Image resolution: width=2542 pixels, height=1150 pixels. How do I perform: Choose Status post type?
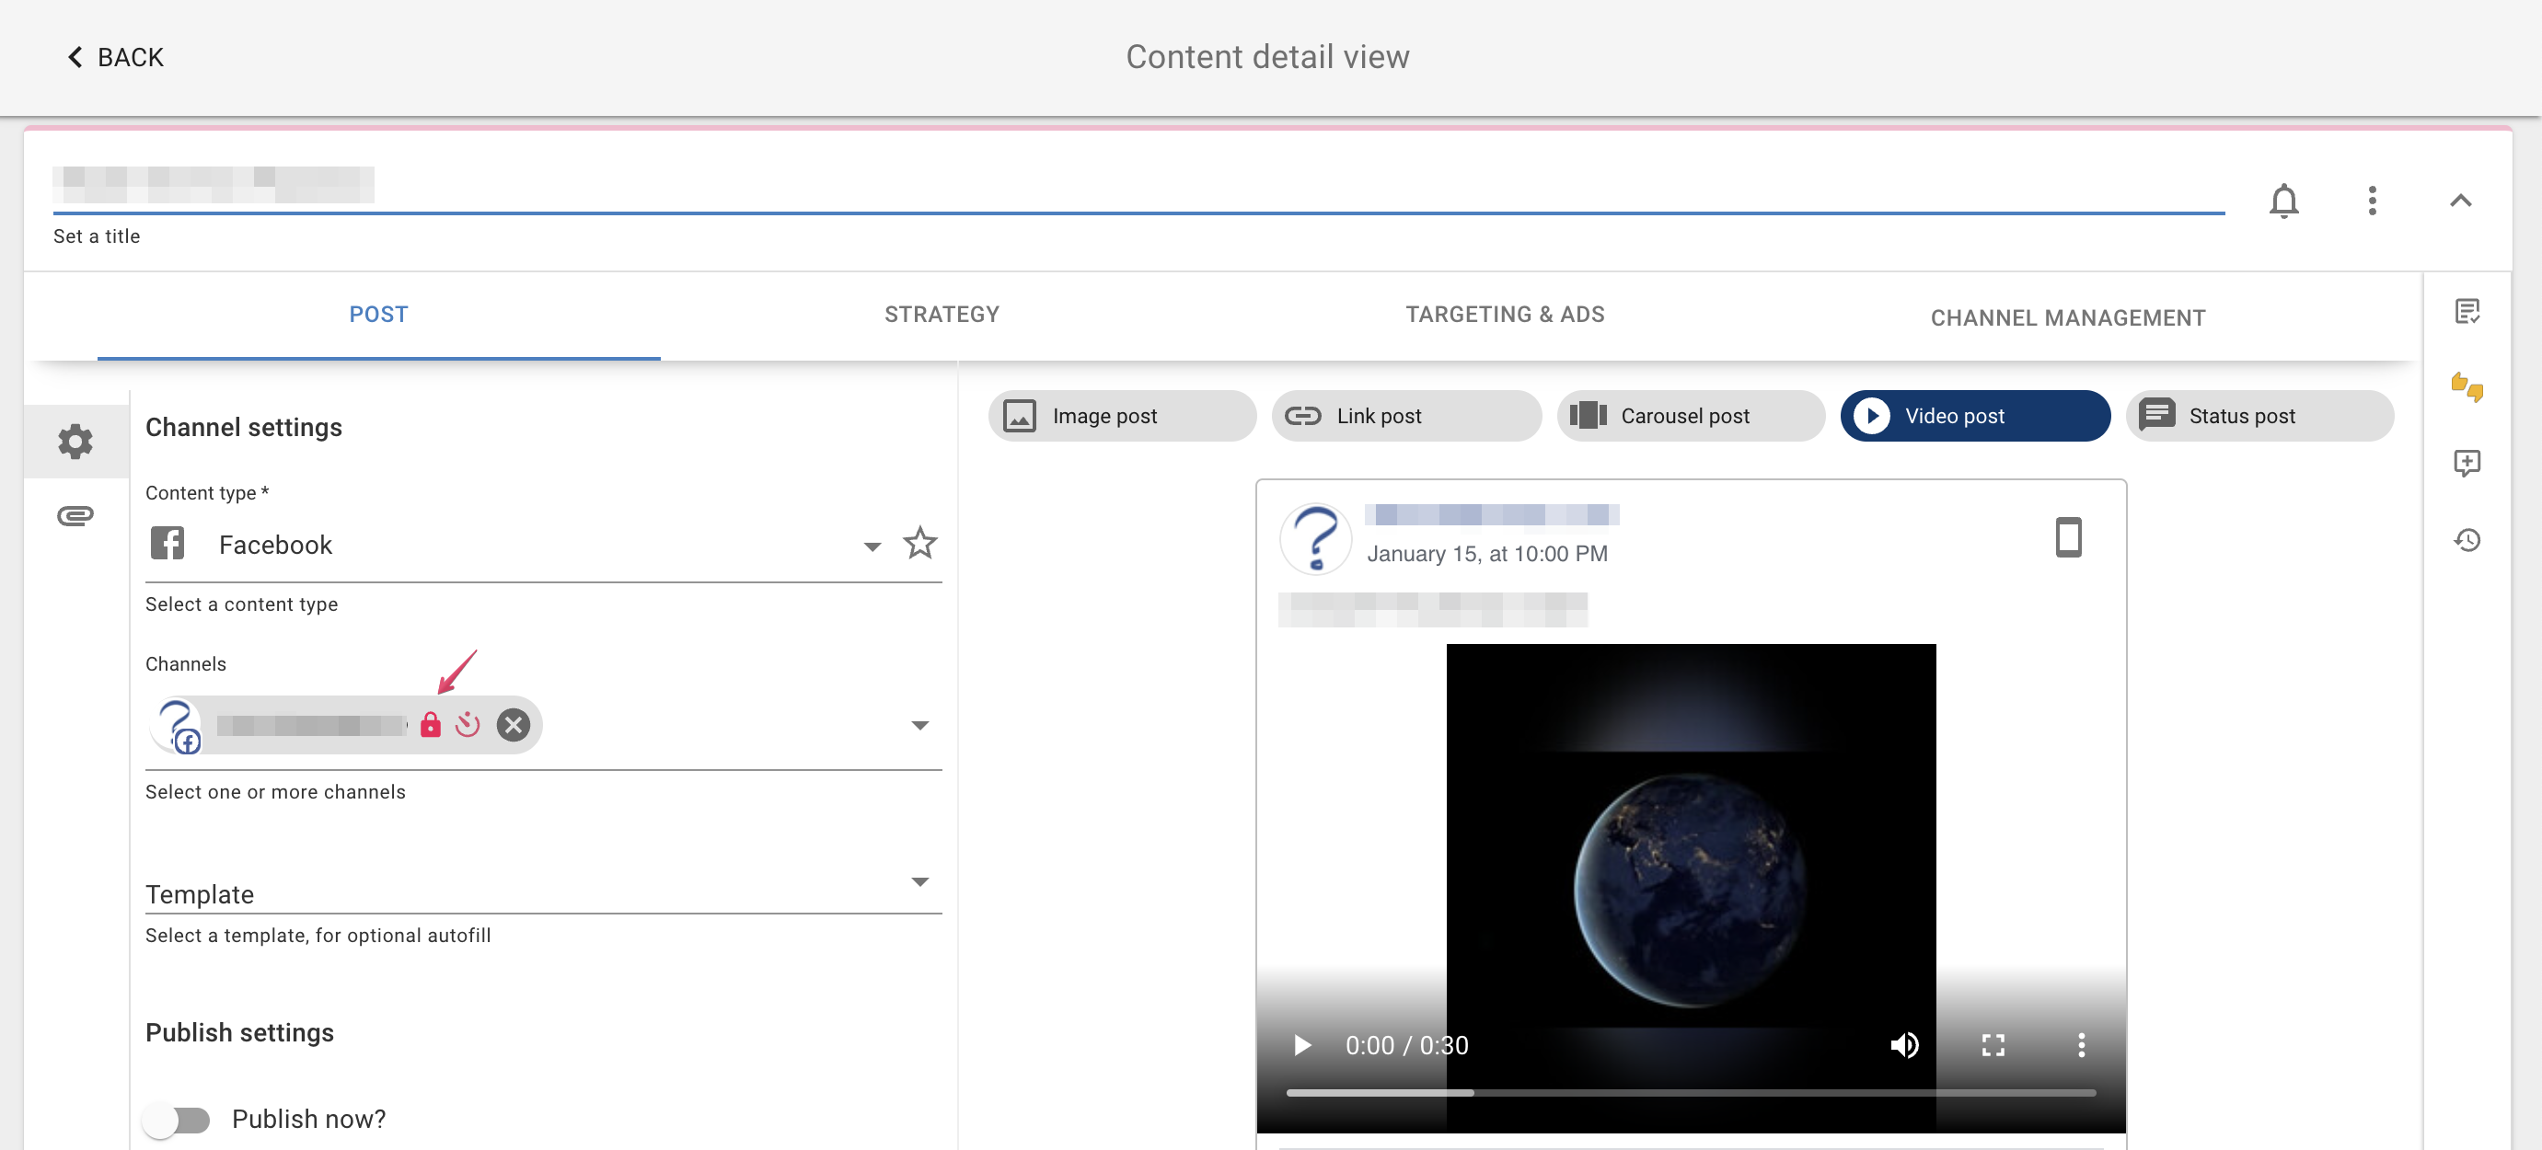click(2259, 415)
